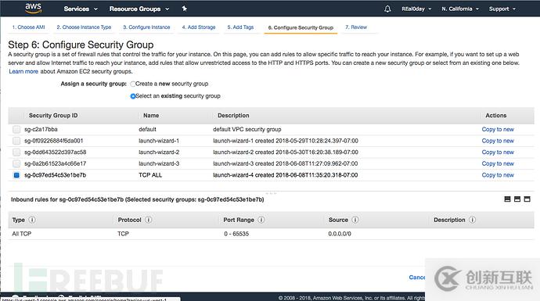The height and width of the screenshot is (301, 540).
Task: Click the panel resize handle above inbound rules
Action: (271, 193)
